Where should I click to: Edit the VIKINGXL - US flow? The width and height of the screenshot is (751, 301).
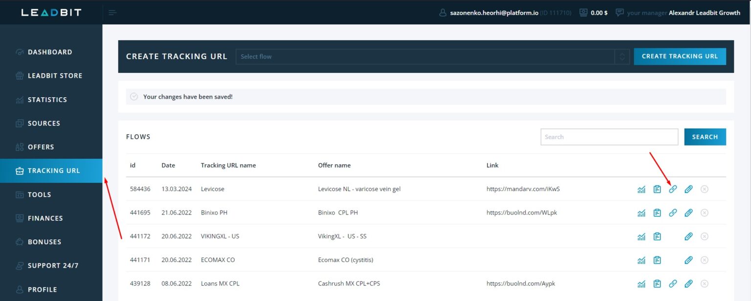click(x=688, y=236)
